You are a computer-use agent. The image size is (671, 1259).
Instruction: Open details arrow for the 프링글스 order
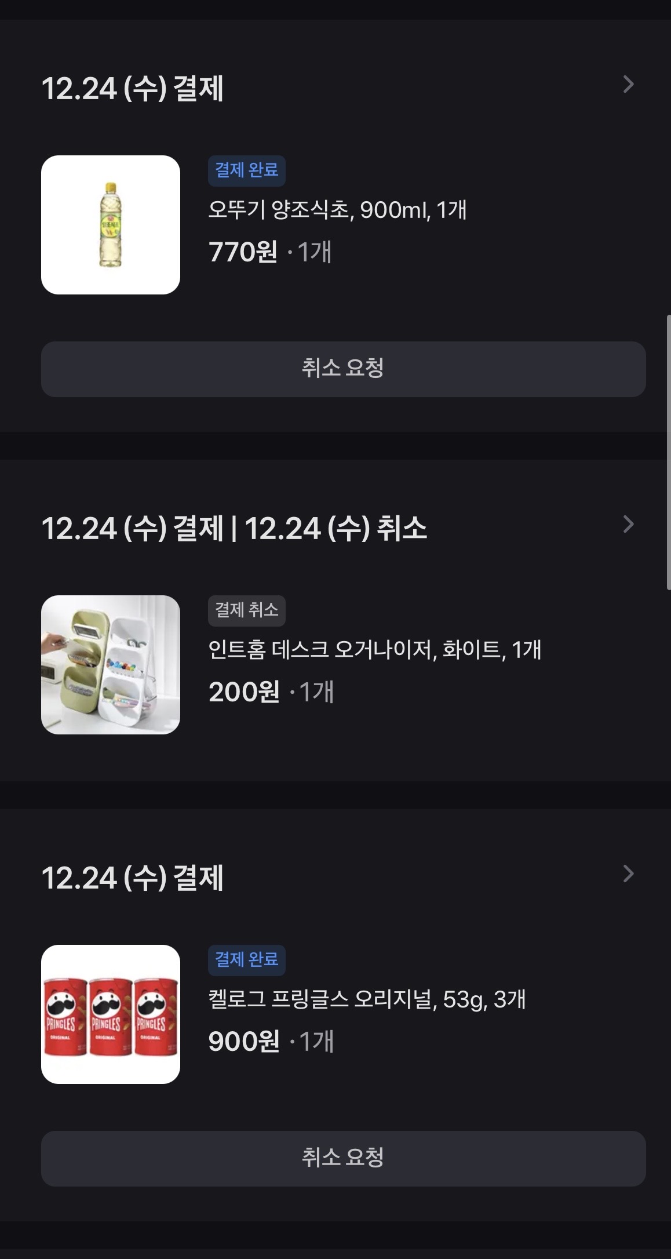click(x=628, y=874)
